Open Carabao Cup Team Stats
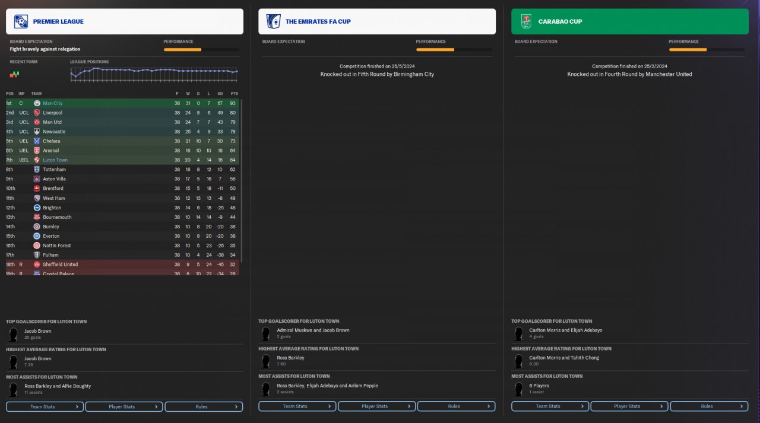This screenshot has width=760, height=423. tap(550, 406)
